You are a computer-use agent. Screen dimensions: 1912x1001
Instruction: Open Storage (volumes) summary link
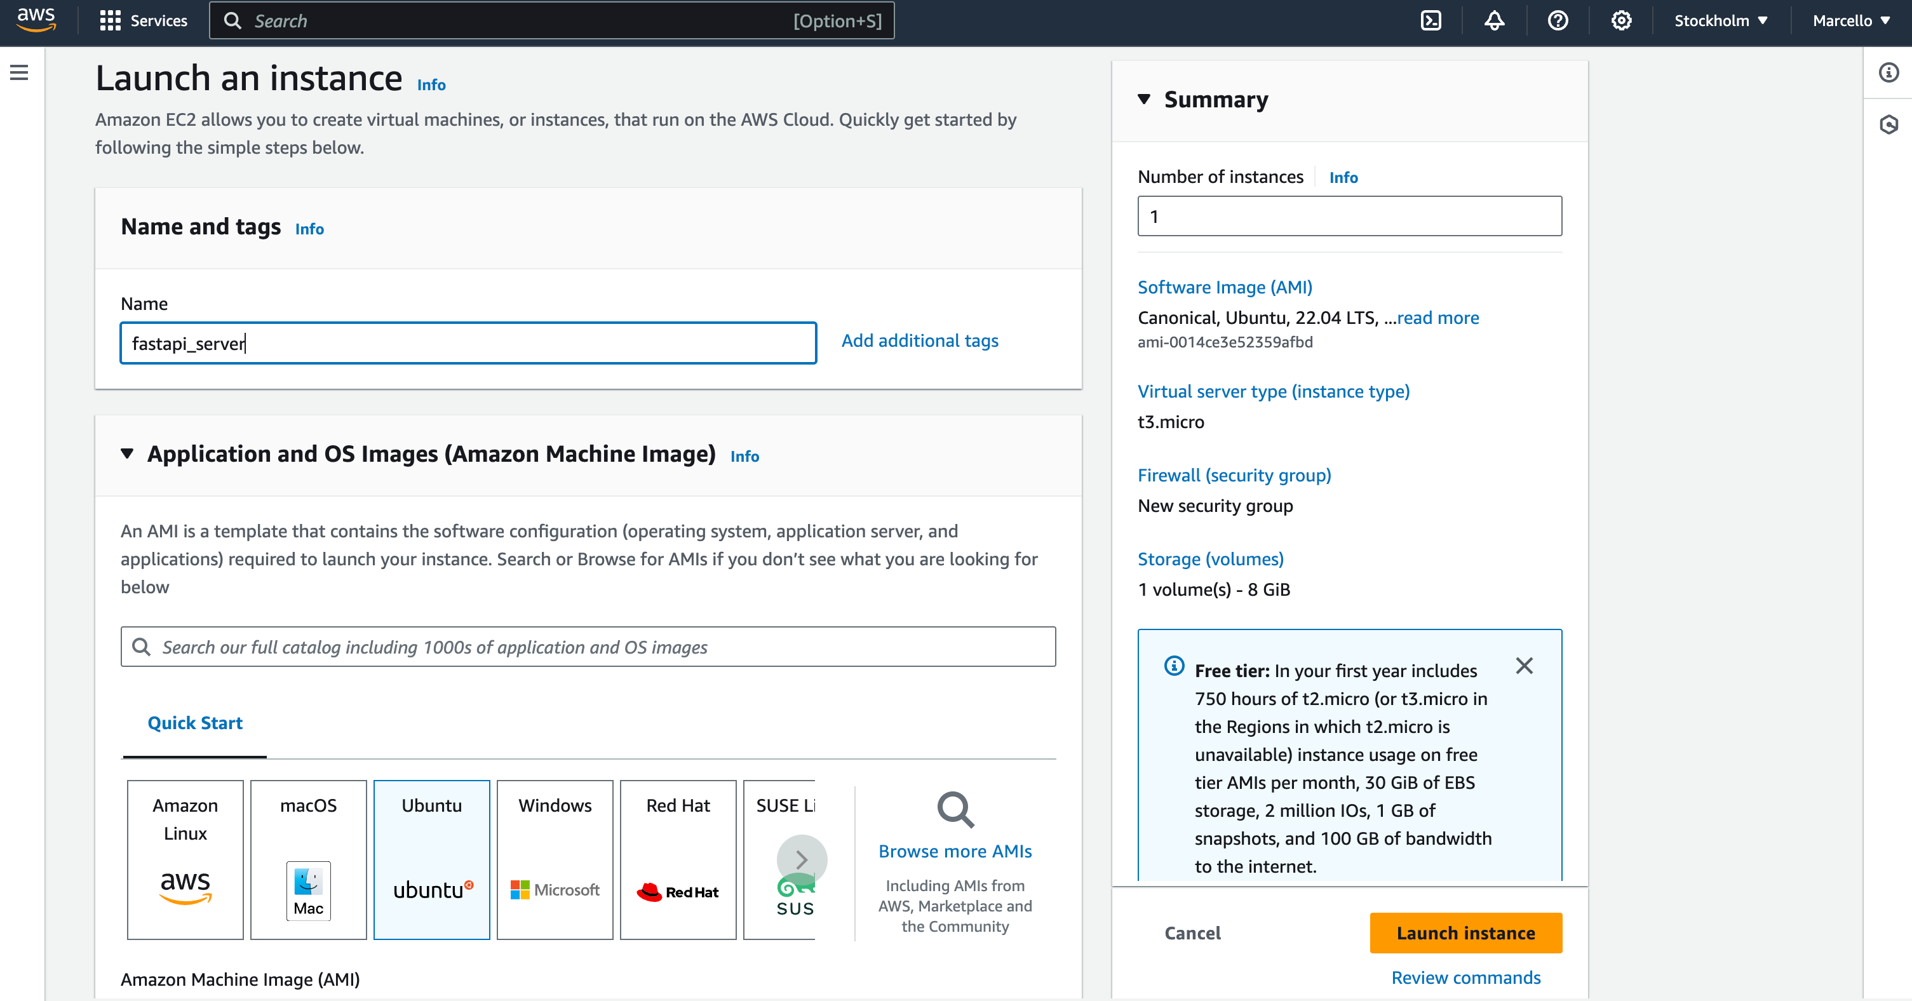pyautogui.click(x=1211, y=559)
